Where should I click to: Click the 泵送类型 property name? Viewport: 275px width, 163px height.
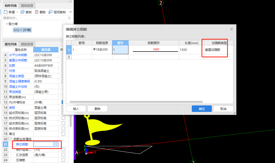click(15, 92)
